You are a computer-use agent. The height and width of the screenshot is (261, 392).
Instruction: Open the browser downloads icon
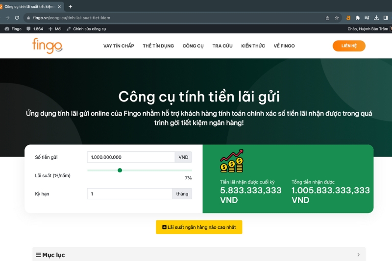click(x=376, y=18)
